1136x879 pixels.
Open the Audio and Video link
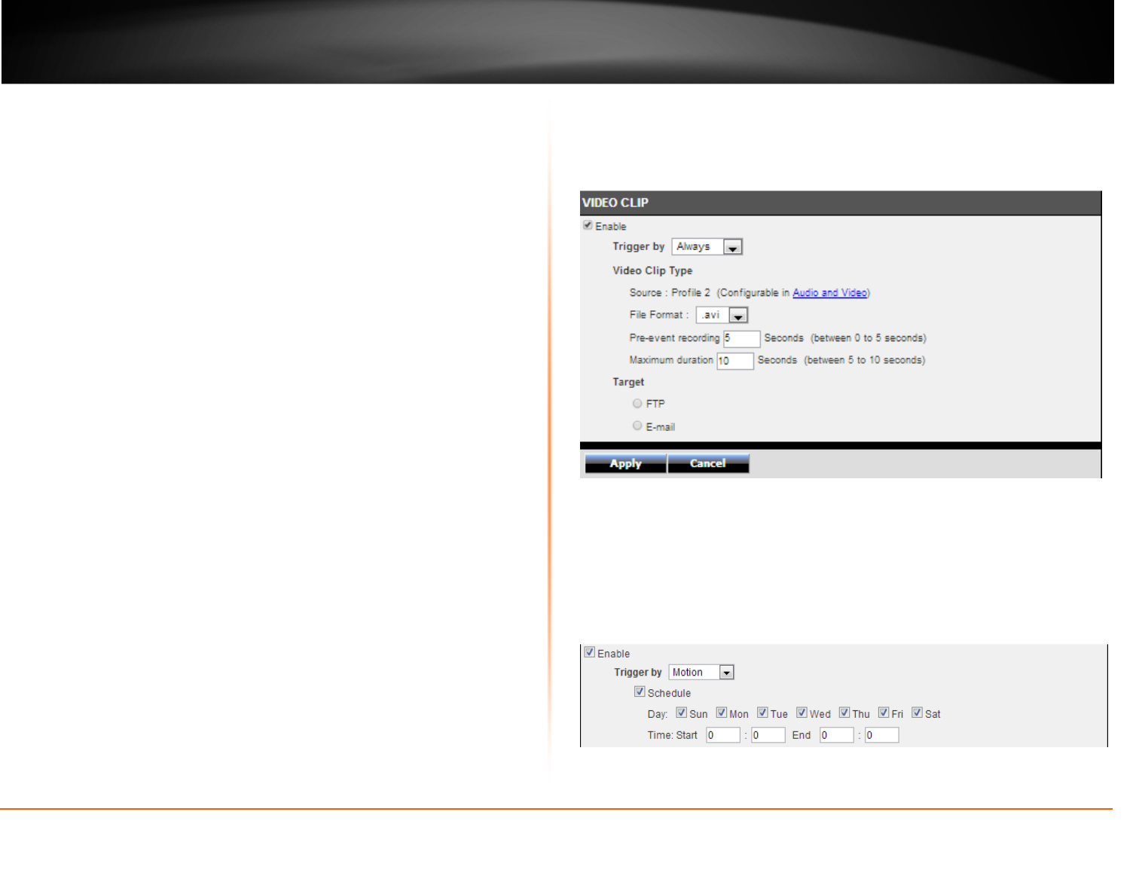click(x=829, y=293)
